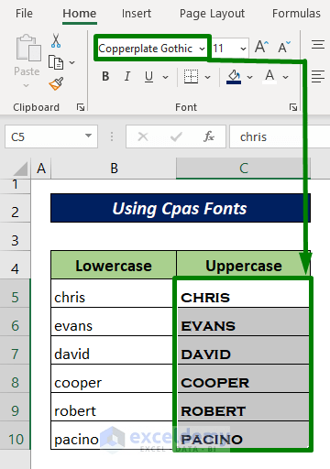This screenshot has height=469, width=330.
Task: Select the uppercase COOPER cell
Action: coord(243,379)
